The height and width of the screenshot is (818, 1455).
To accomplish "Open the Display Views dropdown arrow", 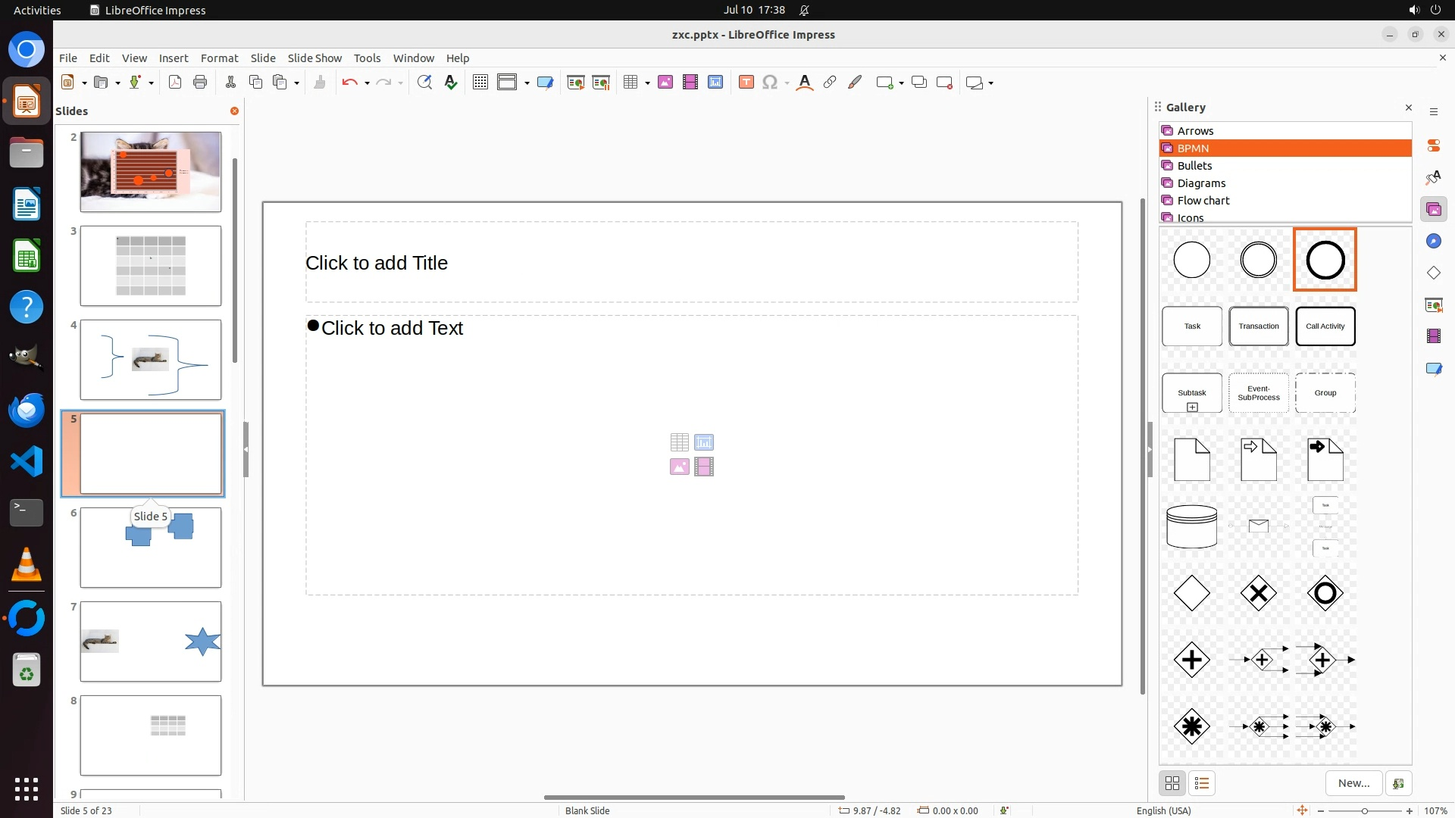I will tap(527, 83).
